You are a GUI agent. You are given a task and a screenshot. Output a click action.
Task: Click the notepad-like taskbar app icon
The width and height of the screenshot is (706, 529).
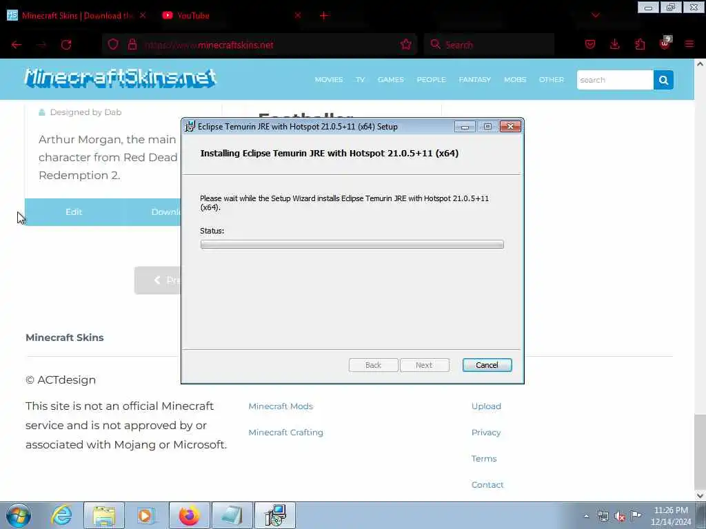(x=232, y=515)
